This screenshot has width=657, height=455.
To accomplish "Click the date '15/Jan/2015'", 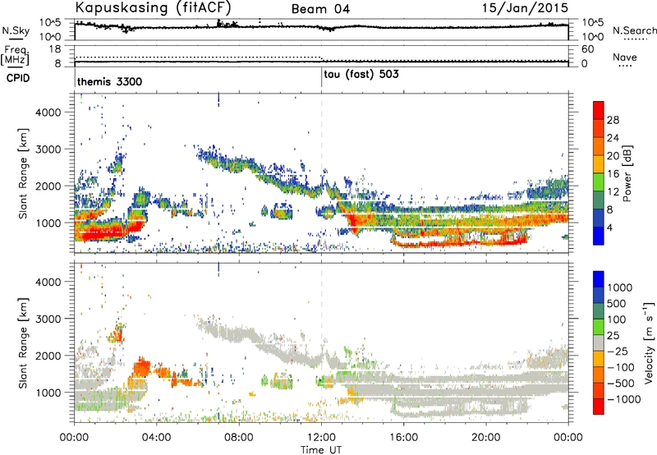I will 525,8.
